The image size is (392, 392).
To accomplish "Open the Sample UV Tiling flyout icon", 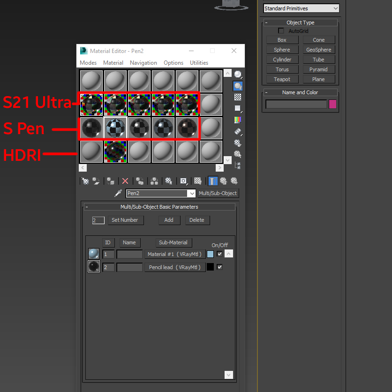I will (x=238, y=108).
